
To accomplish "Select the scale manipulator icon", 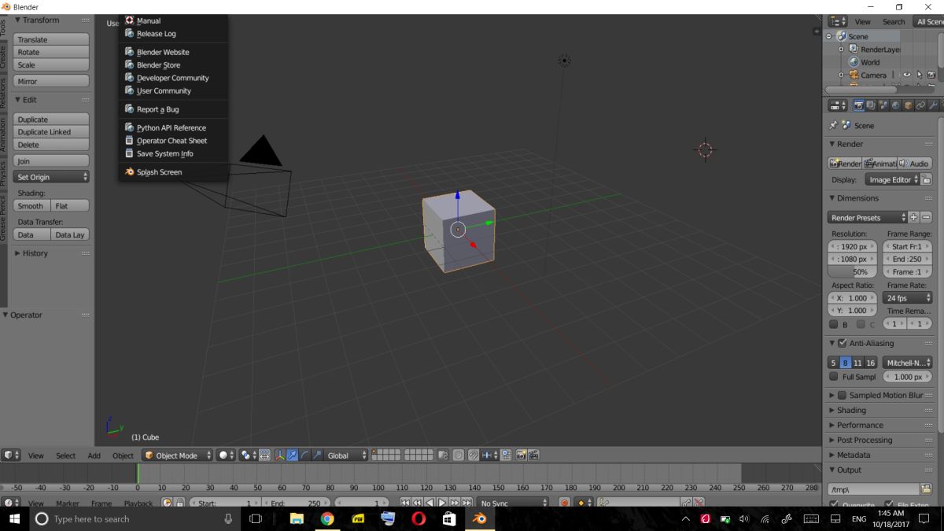I will coord(317,455).
